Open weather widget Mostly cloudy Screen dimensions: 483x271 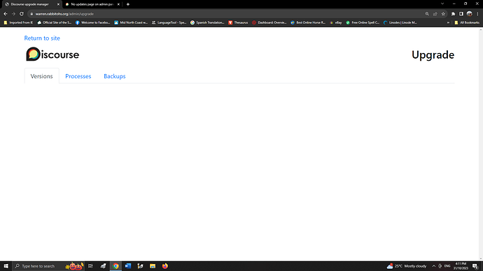(x=407, y=266)
